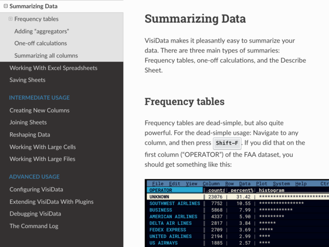
Task: Open the Reshaping Data page
Action: (x=30, y=135)
